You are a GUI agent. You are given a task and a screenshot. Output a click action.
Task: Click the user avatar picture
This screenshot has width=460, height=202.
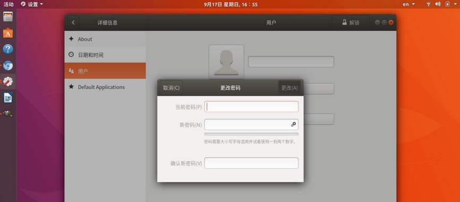(x=226, y=62)
